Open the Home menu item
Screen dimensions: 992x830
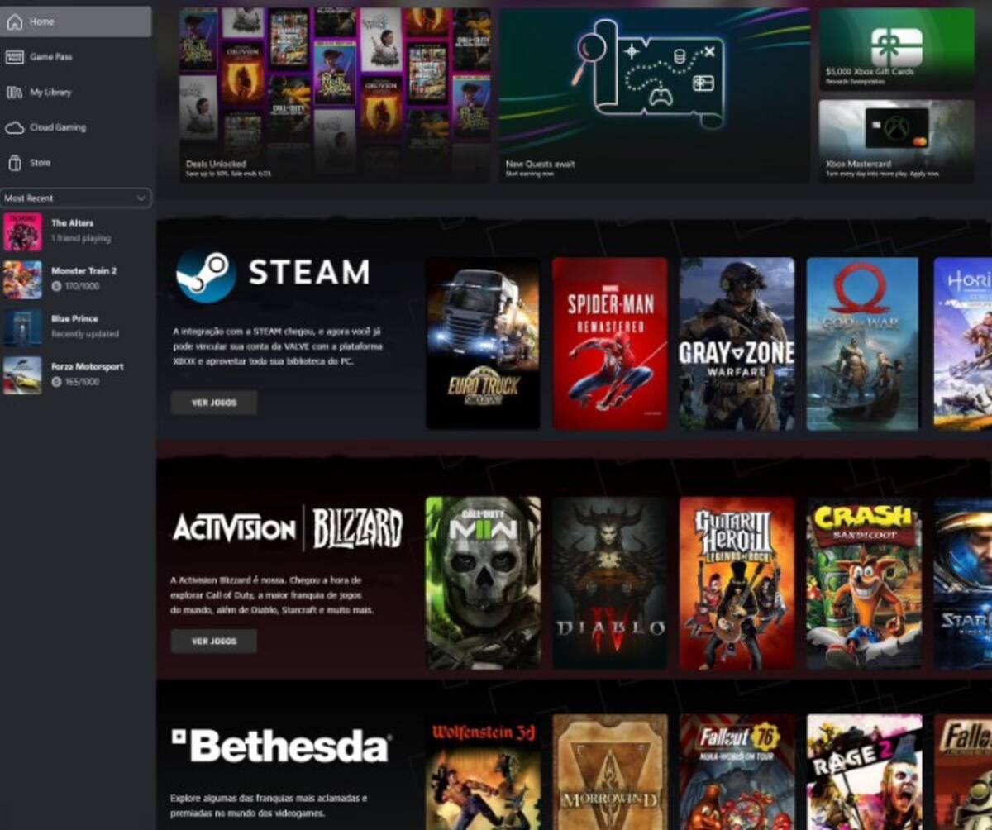pyautogui.click(x=76, y=21)
